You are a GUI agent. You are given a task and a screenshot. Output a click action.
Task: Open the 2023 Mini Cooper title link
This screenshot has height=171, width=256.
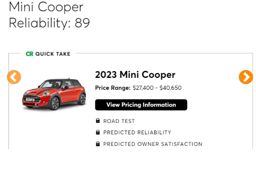coord(135,75)
